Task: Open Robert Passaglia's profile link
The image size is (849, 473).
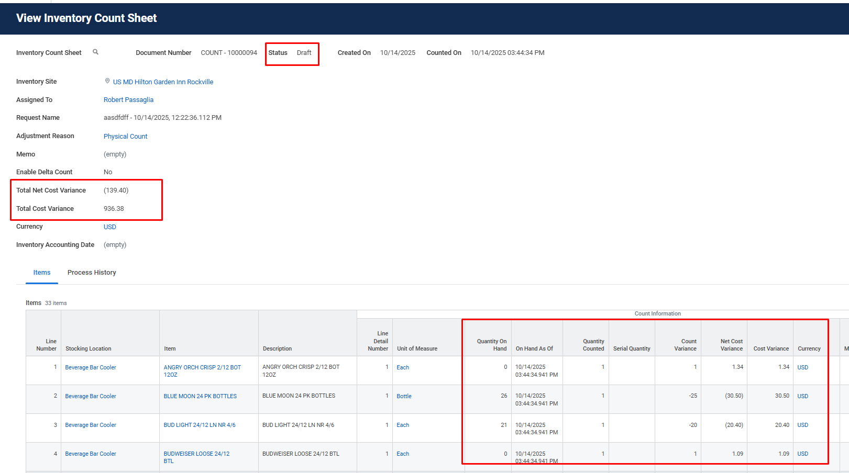Action: [128, 100]
